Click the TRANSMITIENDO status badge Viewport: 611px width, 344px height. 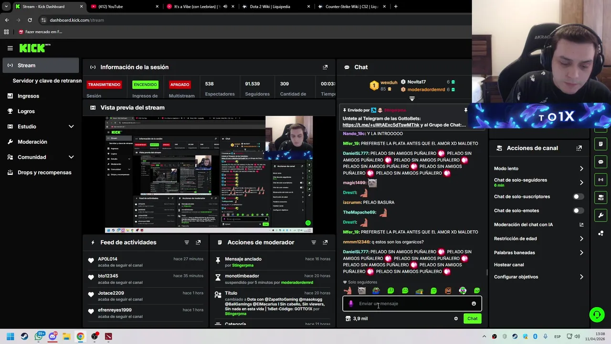[104, 85]
